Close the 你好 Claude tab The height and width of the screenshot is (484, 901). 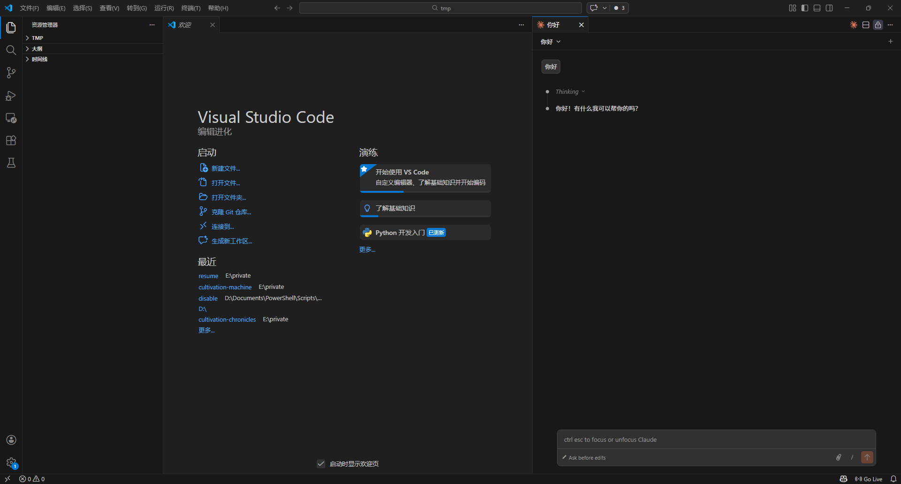[x=581, y=25]
